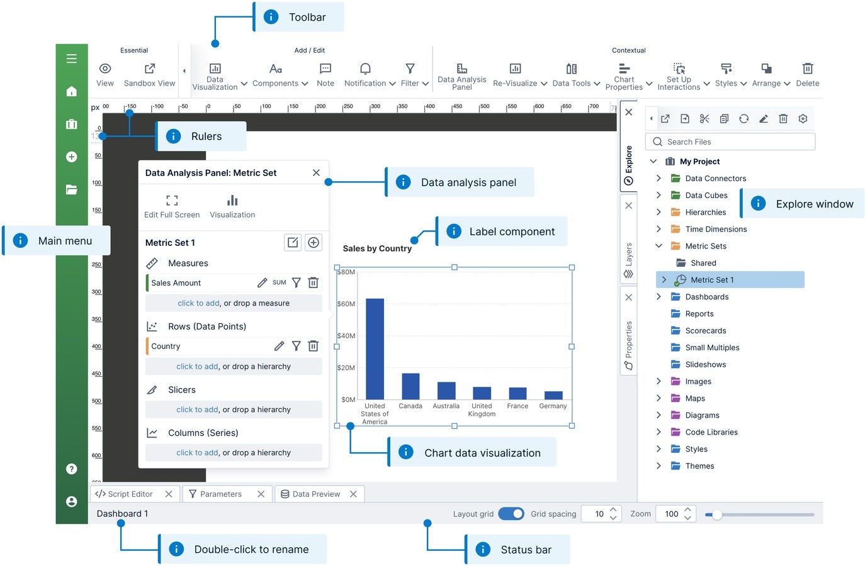Click 'click to add' under Columns (Series)

coord(197,453)
